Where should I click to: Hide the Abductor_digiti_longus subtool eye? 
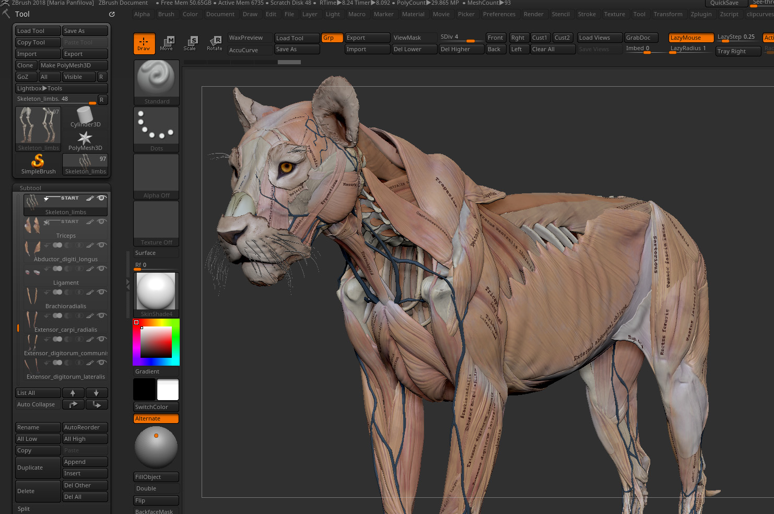(x=102, y=245)
